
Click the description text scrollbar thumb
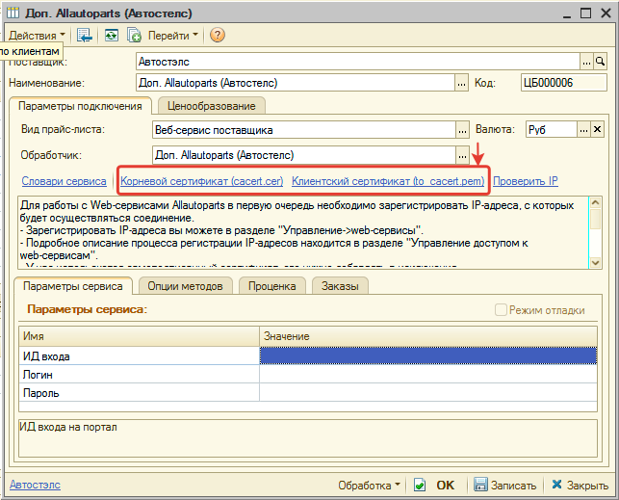point(595,219)
